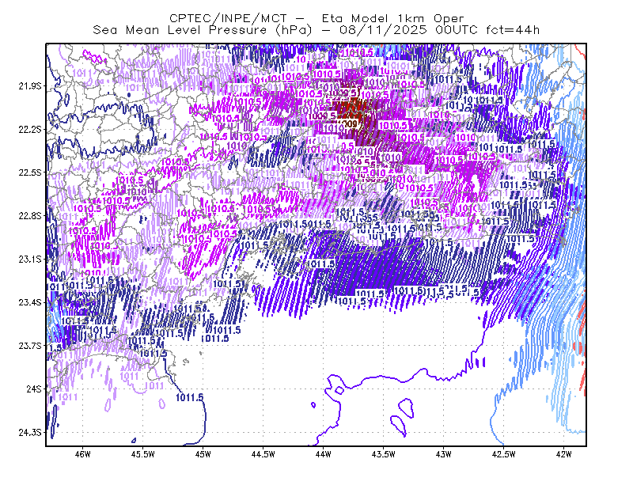The height and width of the screenshot is (489, 633).
Task: Click the '1011.5' label on the ocean contour below 24S
Action: point(190,397)
